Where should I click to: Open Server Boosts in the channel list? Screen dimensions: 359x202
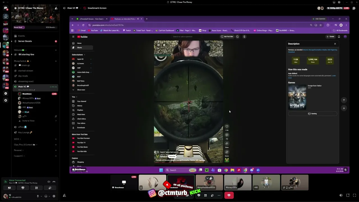pyautogui.click(x=35, y=41)
